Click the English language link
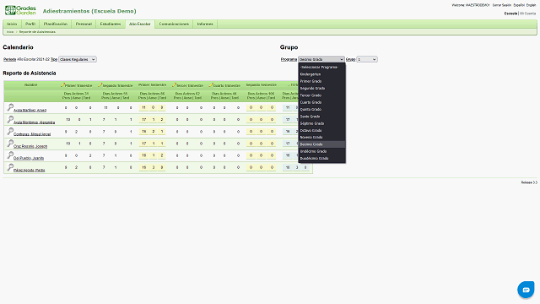Image resolution: width=540 pixels, height=304 pixels. point(531,5)
